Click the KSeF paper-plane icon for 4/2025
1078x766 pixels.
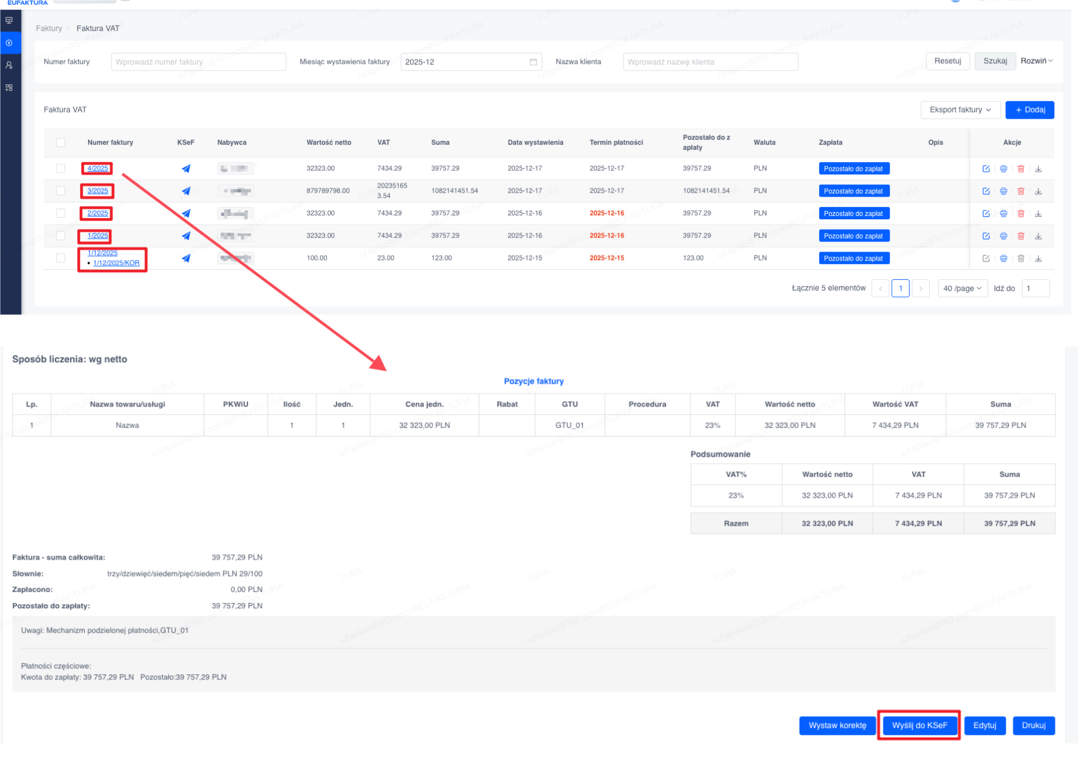[186, 168]
